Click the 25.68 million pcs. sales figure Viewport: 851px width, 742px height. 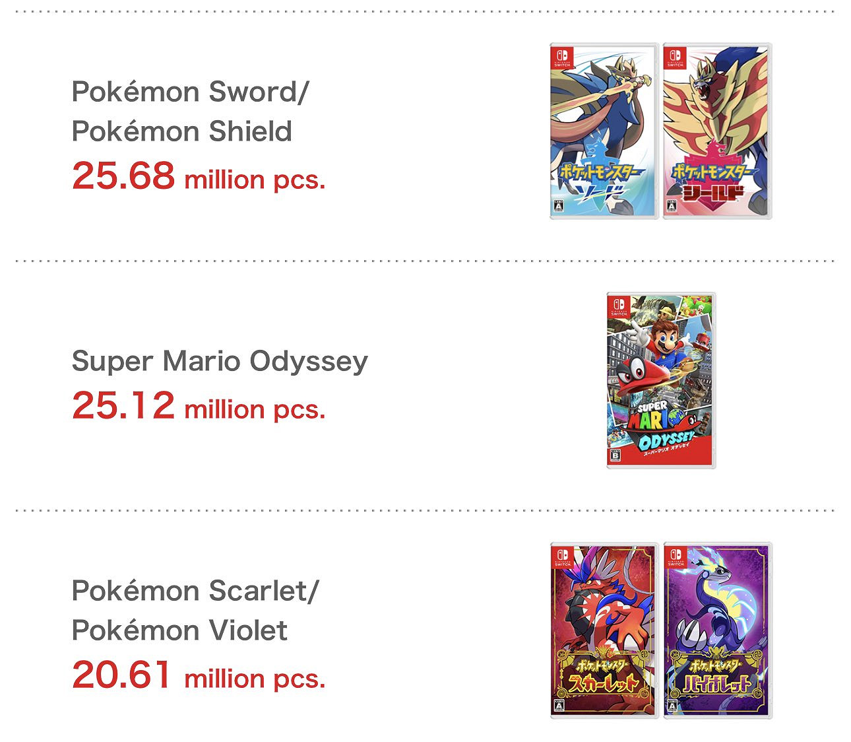[199, 177]
